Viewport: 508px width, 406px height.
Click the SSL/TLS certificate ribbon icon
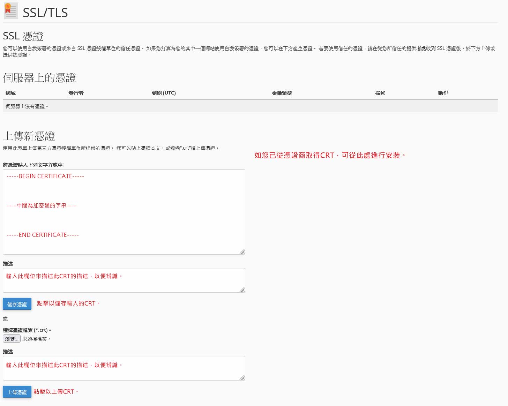point(11,11)
